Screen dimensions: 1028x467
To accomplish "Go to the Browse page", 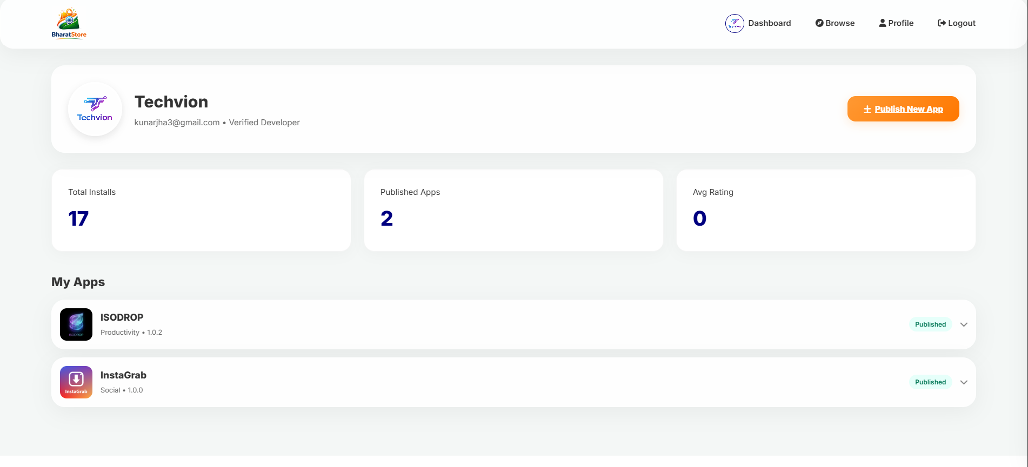I will click(x=835, y=23).
